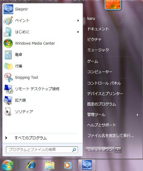Click the Windows Media Center label
Screen dimensions: 143x171
(35, 43)
